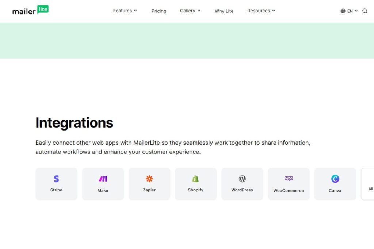Image resolution: width=374 pixels, height=249 pixels.
Task: Open the WooCommerce integration label
Action: point(289,190)
